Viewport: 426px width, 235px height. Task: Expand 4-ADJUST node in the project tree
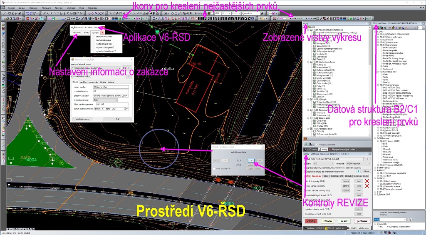click(375, 170)
